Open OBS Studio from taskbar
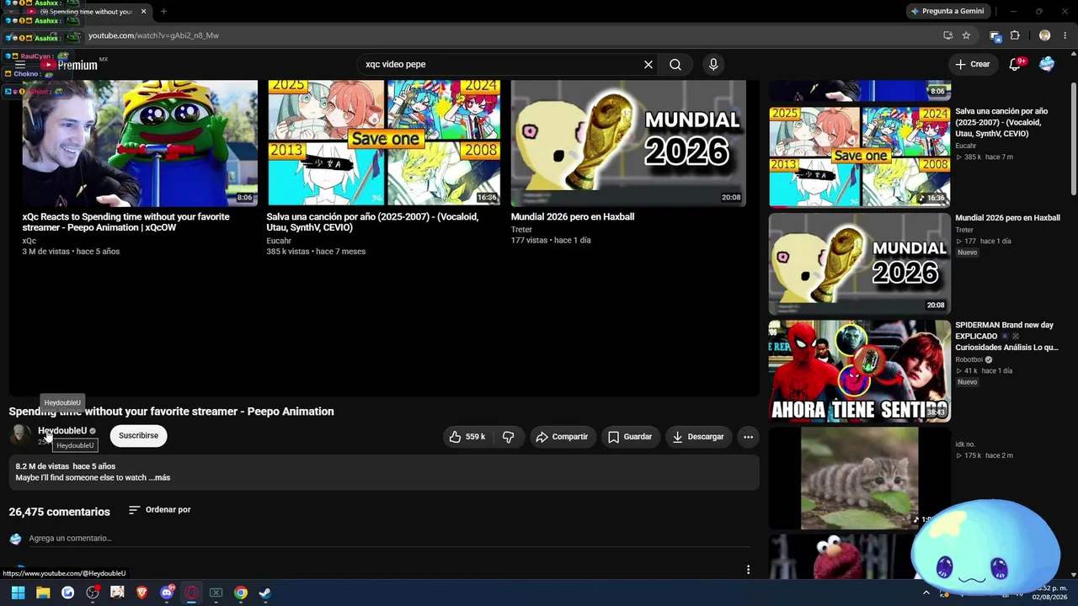Image resolution: width=1078 pixels, height=606 pixels. coord(93,593)
